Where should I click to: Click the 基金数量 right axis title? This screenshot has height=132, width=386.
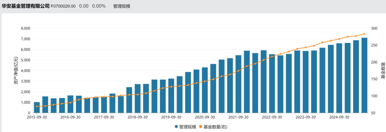[x=383, y=70]
